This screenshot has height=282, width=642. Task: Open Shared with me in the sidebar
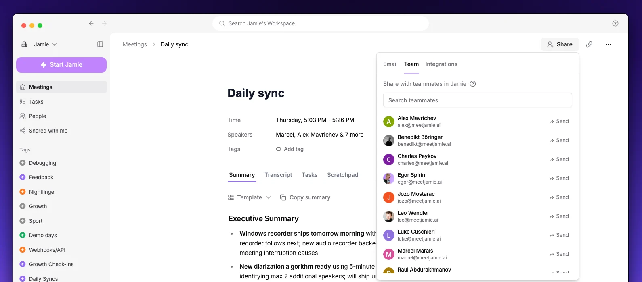(61, 131)
